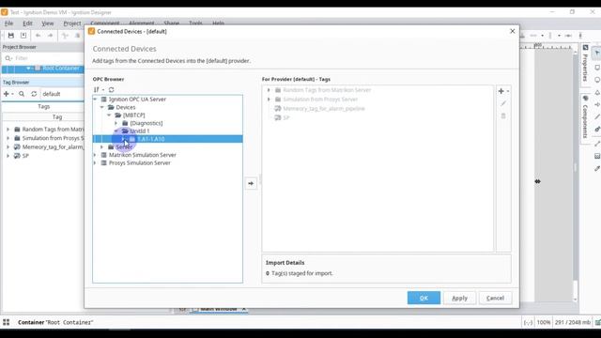Click the trash delete icon beside provider tags
601x338 pixels.
(x=503, y=115)
